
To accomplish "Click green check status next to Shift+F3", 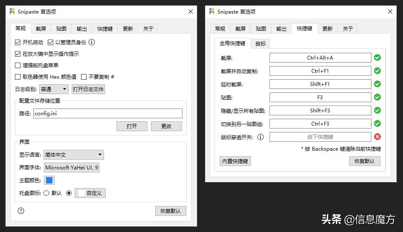I will 377,110.
